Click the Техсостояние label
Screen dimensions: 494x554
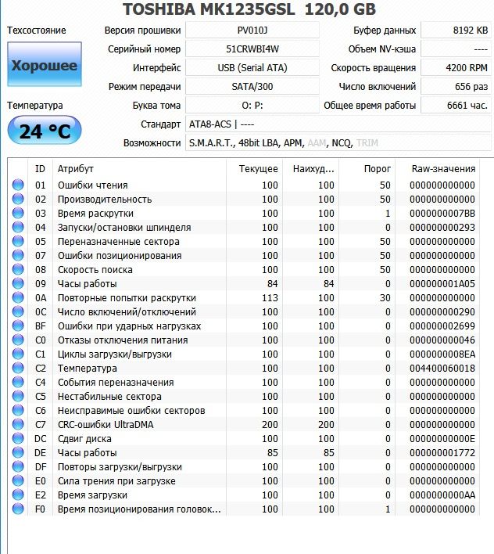click(36, 30)
